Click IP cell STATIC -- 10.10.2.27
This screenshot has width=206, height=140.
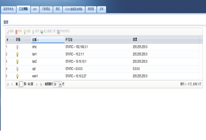[76, 76]
